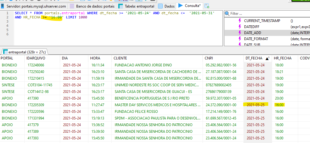310x143 pixels.
Task: Click the HR_FECHA column header
Action: click(285, 58)
